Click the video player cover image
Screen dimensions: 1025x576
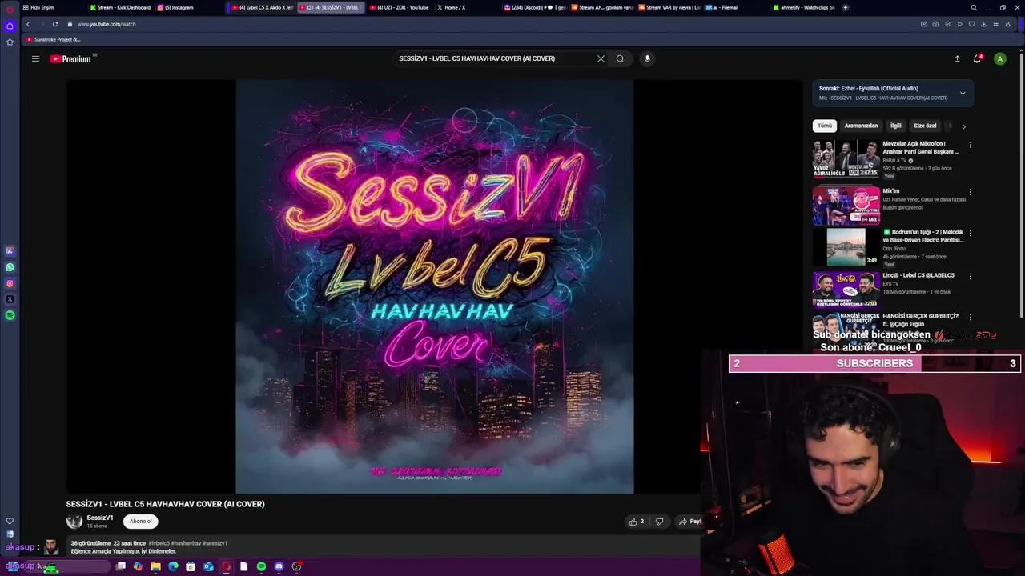434,286
